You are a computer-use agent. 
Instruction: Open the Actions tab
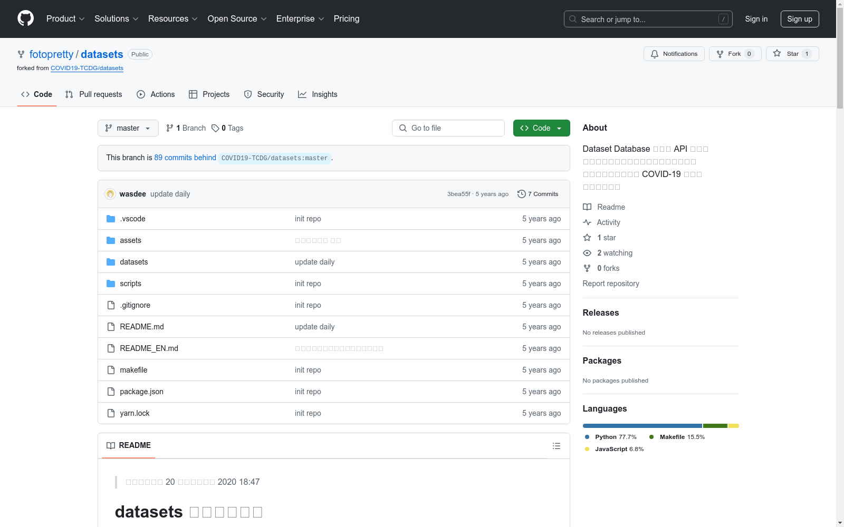(156, 94)
